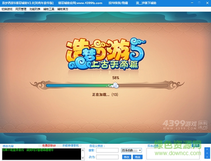Maximize the assistant window

pyautogui.click(x=199, y=3)
